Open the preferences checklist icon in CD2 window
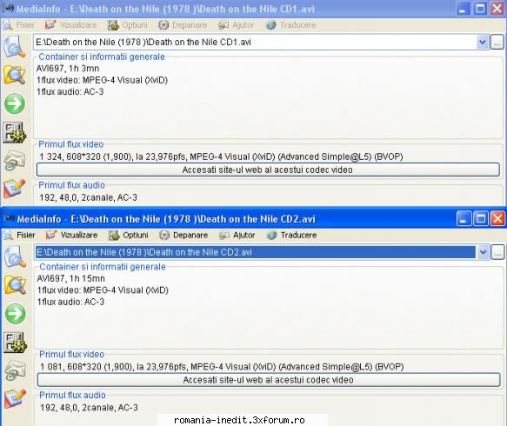Viewport: 507px width, 426px height. pos(15,343)
